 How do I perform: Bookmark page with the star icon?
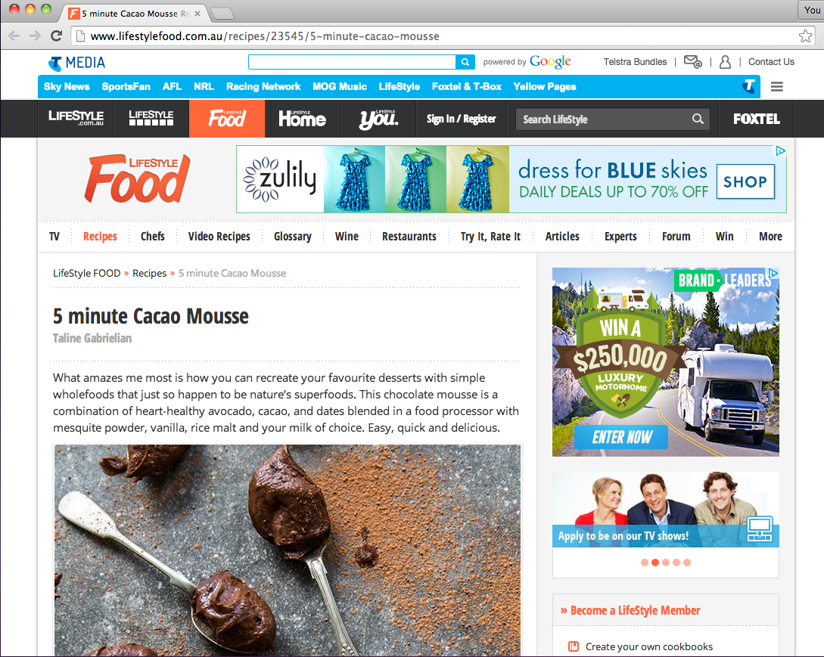(x=805, y=36)
